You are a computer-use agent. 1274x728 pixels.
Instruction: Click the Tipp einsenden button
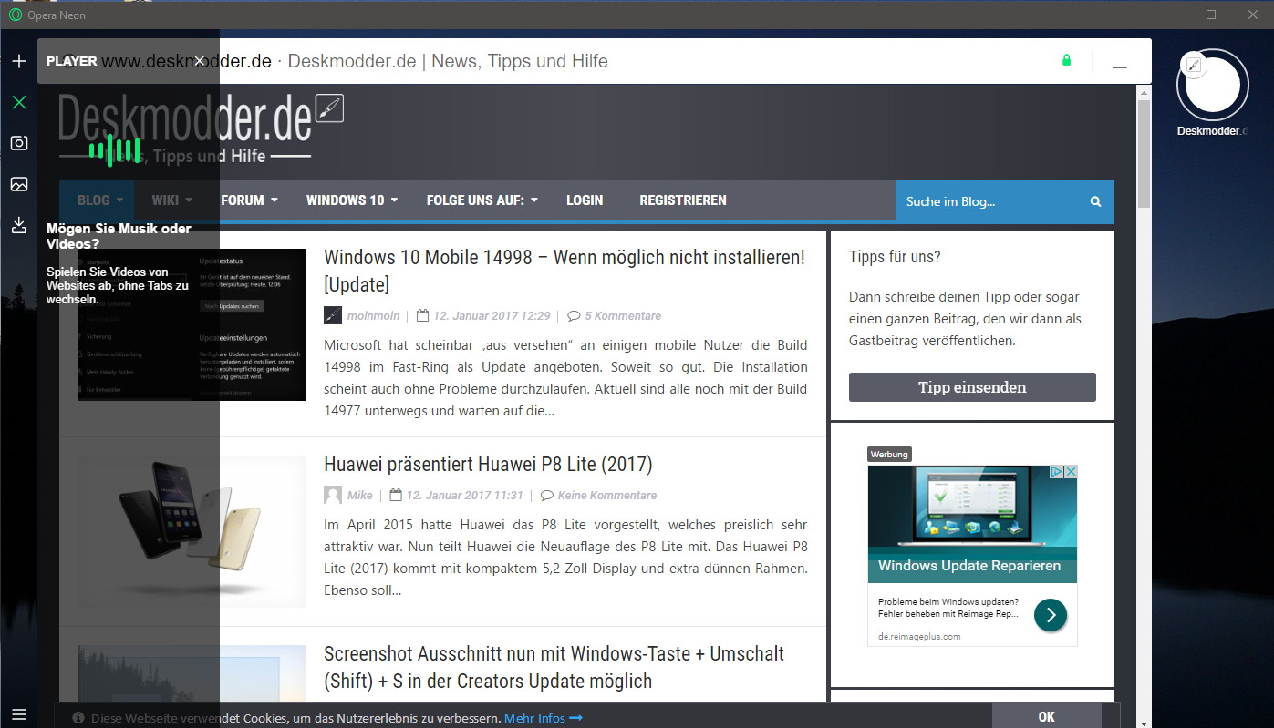click(972, 387)
